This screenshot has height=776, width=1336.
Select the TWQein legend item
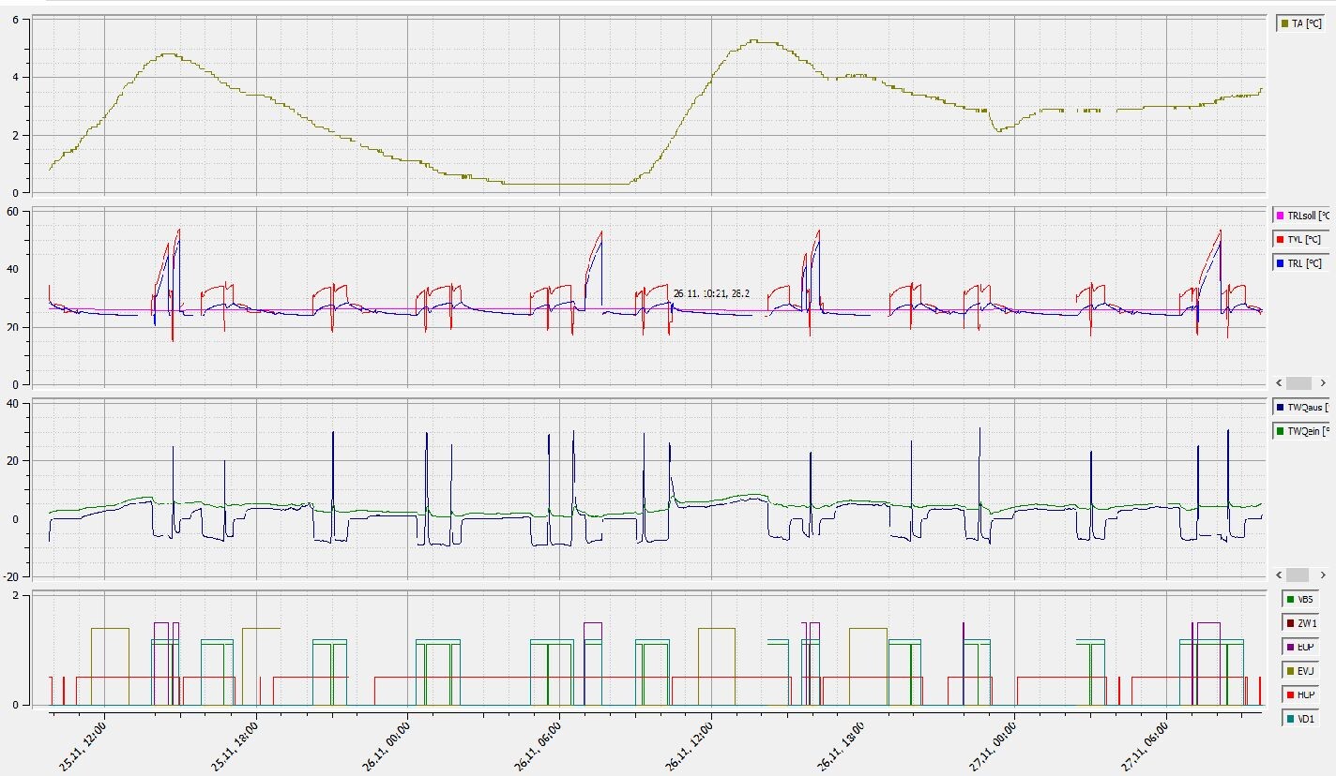pyautogui.click(x=1302, y=432)
